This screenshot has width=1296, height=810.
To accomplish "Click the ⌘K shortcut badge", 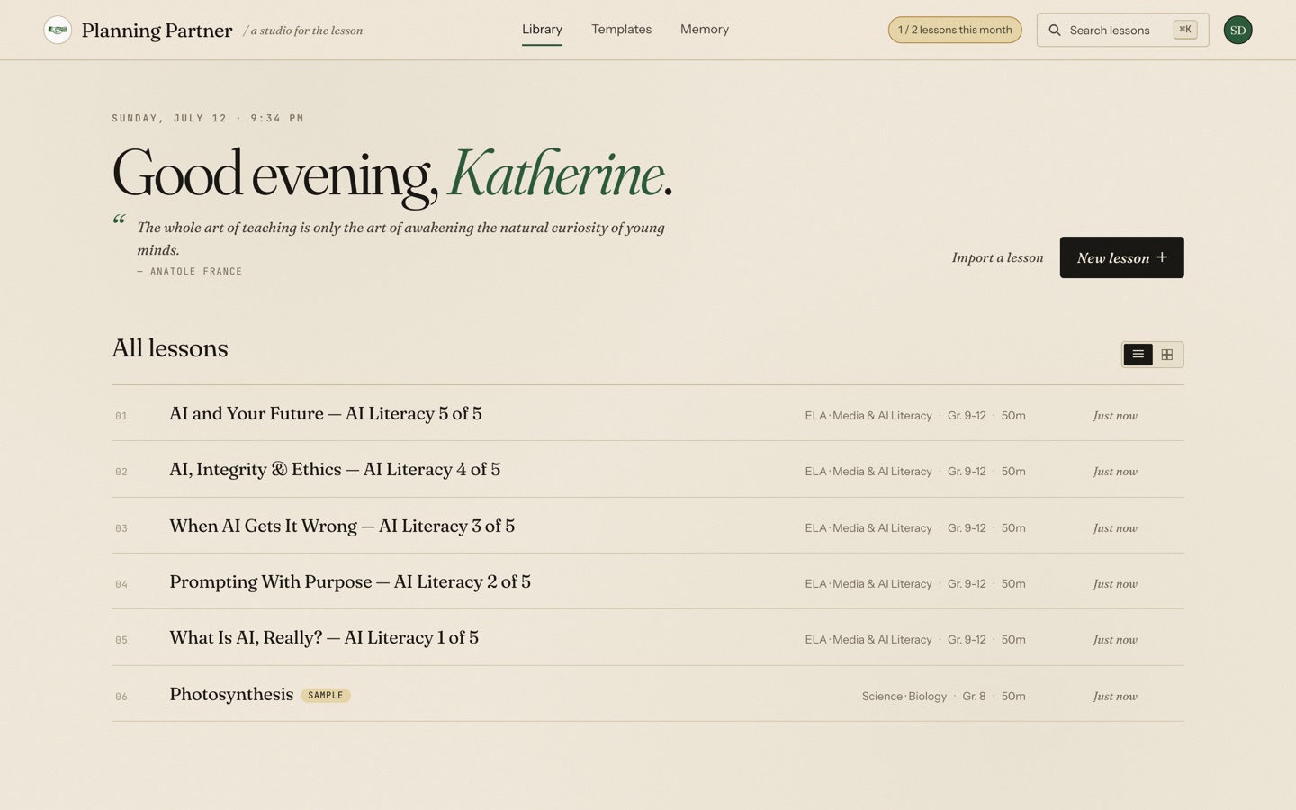I will coord(1185,30).
